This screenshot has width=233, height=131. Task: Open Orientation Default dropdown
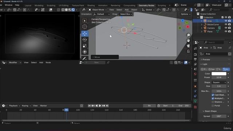tap(102, 14)
